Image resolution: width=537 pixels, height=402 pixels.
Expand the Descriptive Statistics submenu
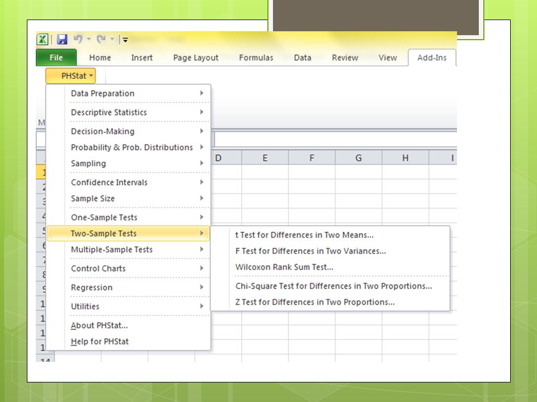pos(129,112)
